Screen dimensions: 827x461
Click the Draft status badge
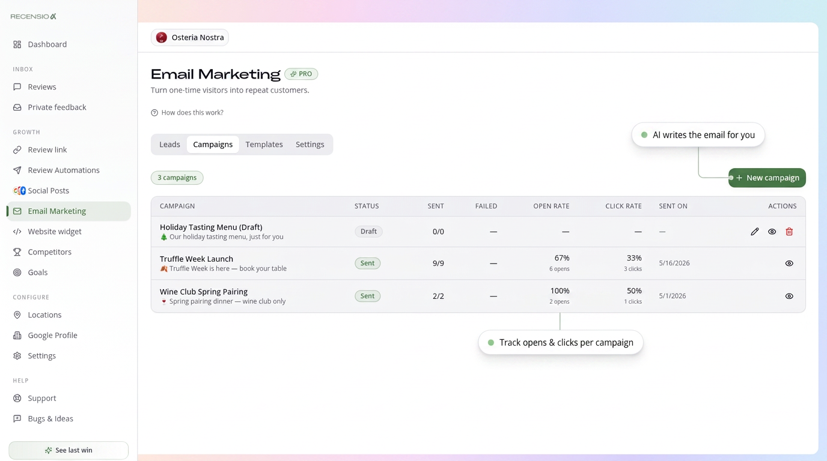pyautogui.click(x=368, y=232)
